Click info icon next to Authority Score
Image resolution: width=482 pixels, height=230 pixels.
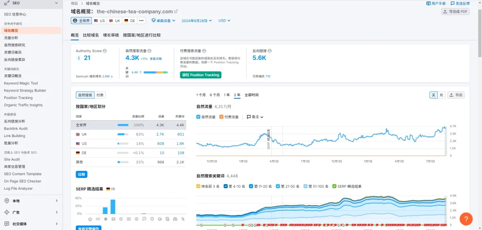[x=105, y=51]
